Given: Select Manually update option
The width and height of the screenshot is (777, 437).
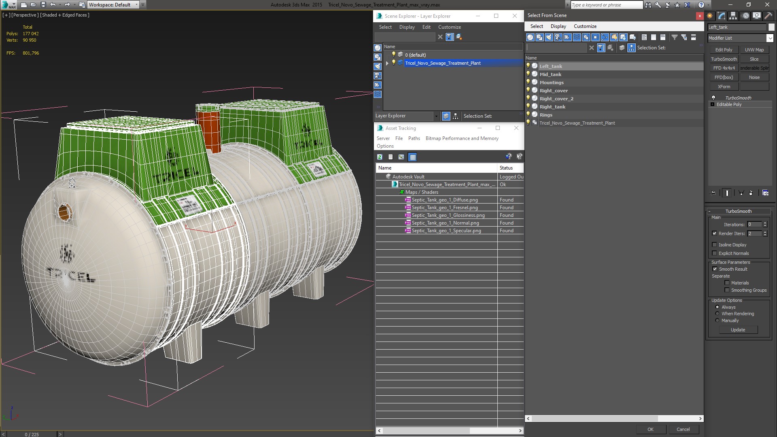Looking at the screenshot, I should pyautogui.click(x=717, y=320).
